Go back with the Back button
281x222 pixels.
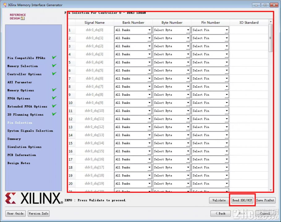tap(221, 213)
